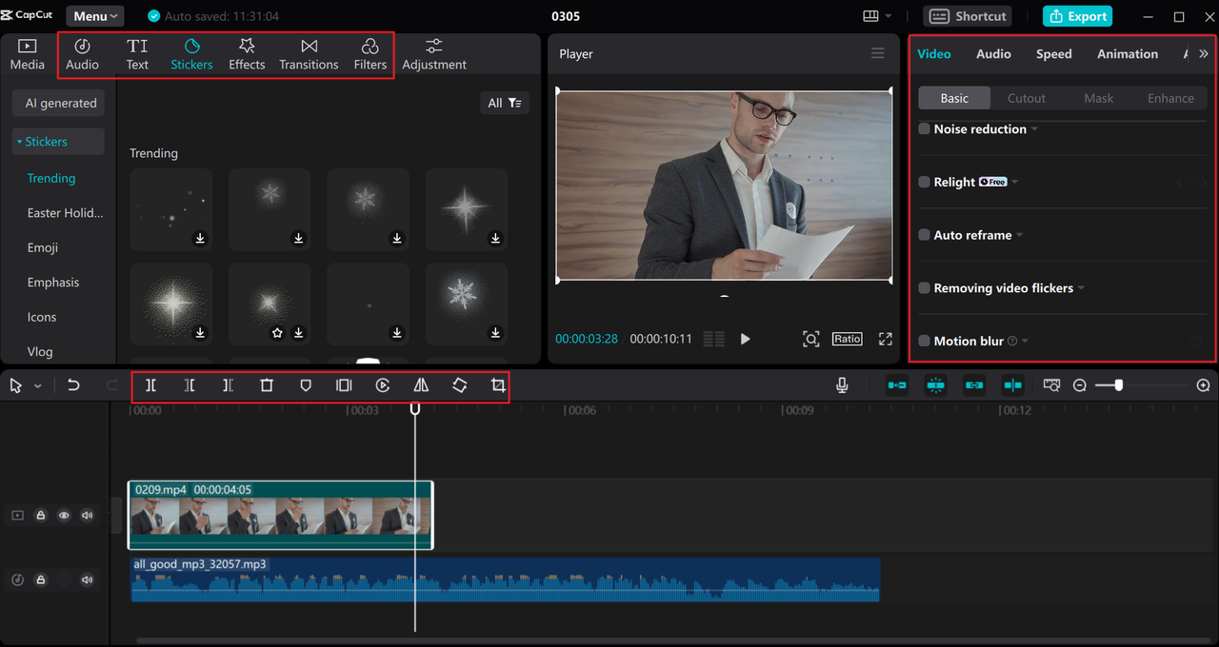The height and width of the screenshot is (647, 1219).
Task: Click the Shortcut button
Action: [x=968, y=16]
